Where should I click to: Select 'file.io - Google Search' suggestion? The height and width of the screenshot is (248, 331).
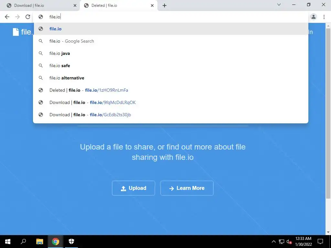tap(171, 41)
